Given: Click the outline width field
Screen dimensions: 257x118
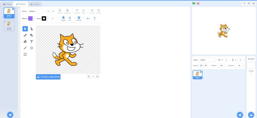Looking at the screenshot, I should click(53, 19).
